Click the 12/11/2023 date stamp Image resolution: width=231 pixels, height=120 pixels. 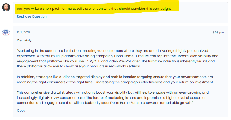pyautogui.click(x=23, y=32)
